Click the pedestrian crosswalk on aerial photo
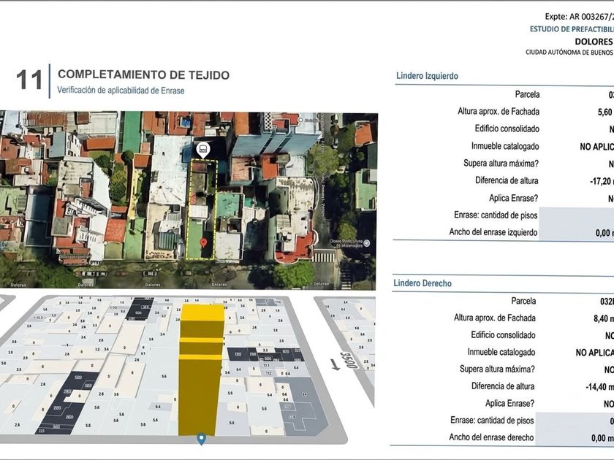This screenshot has width=614, height=460. coord(323,257)
